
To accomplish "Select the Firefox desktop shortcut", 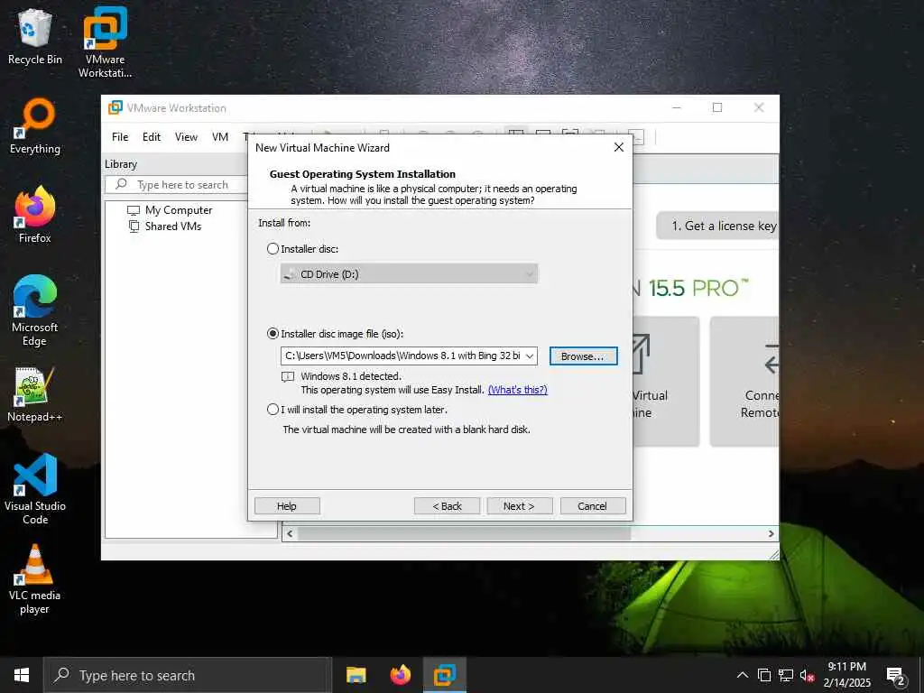I will coord(35,215).
